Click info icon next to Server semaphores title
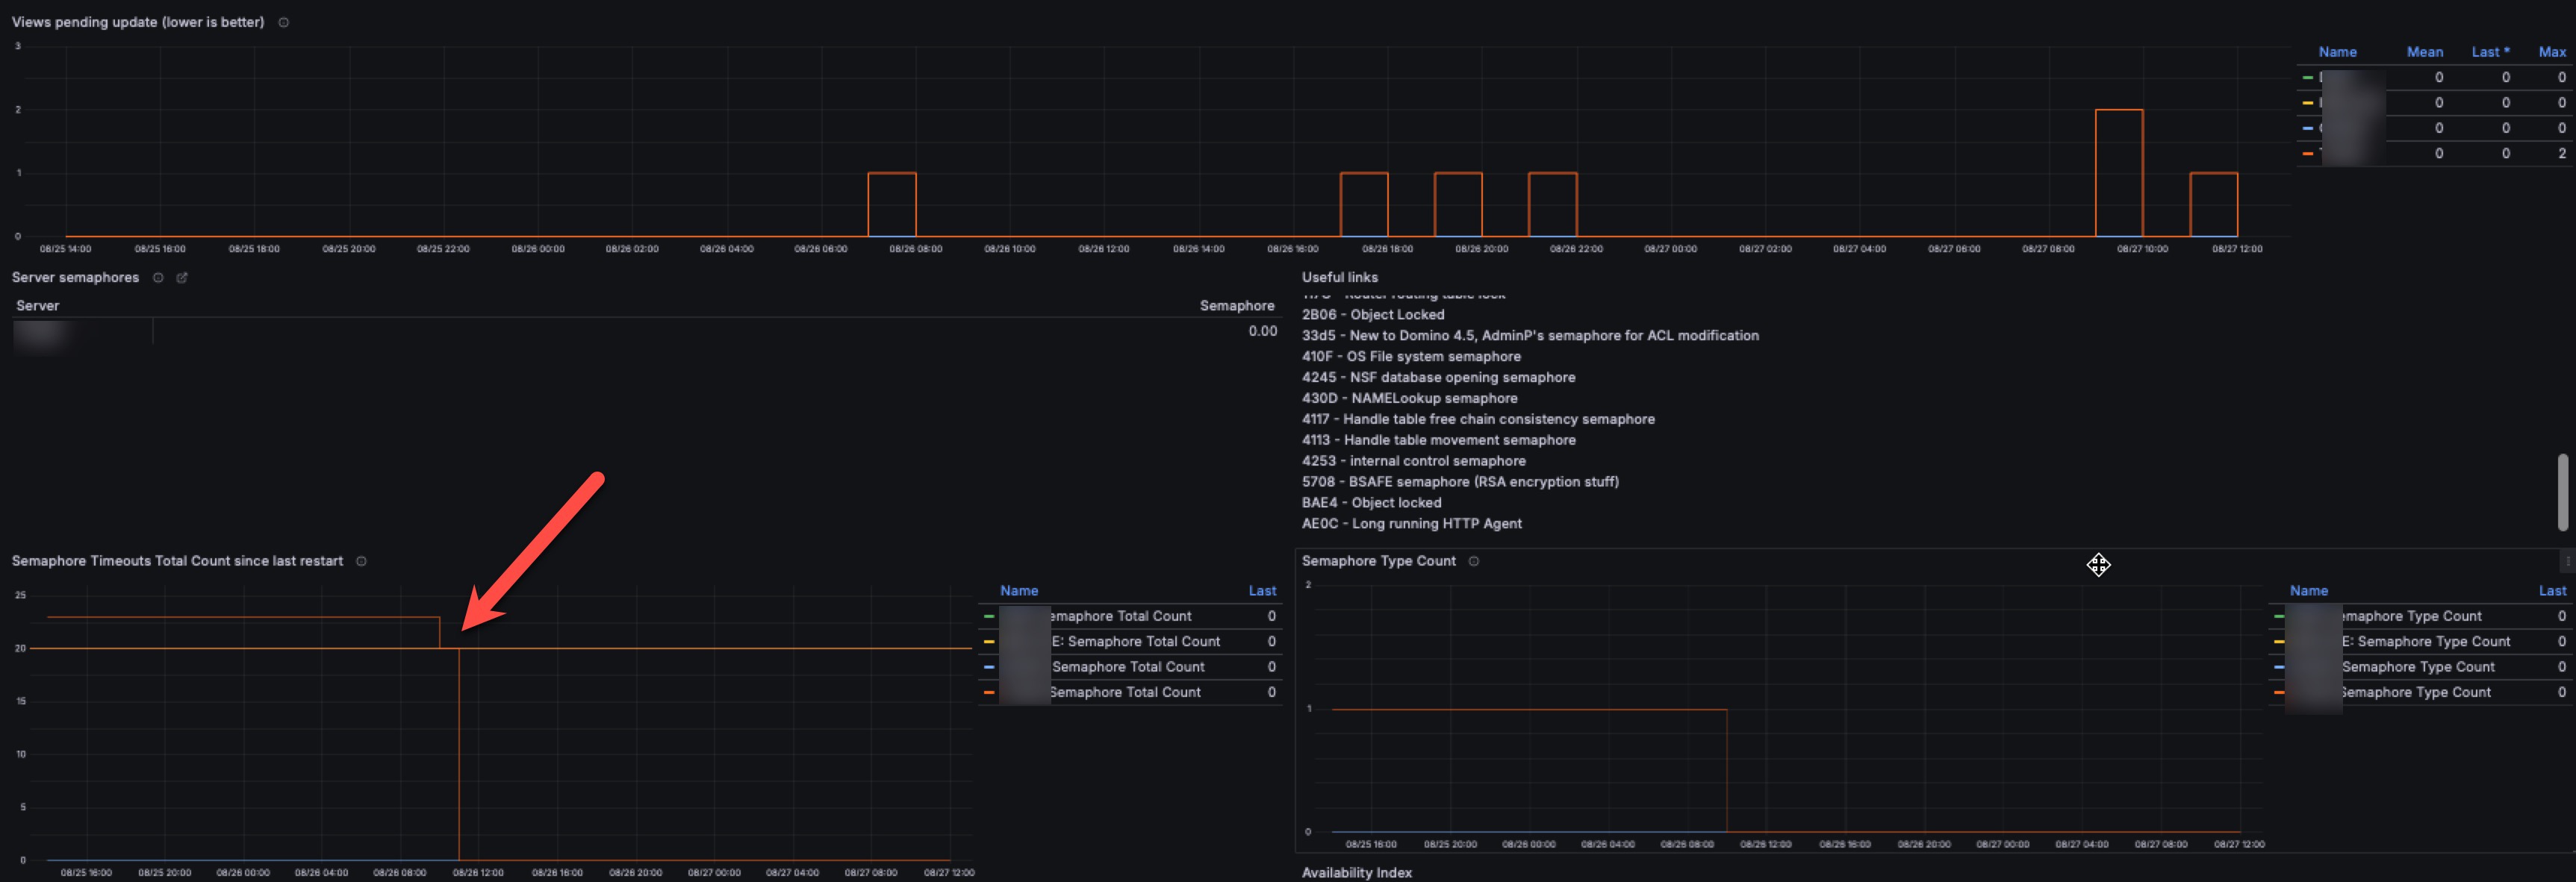The image size is (2576, 882). pos(158,278)
